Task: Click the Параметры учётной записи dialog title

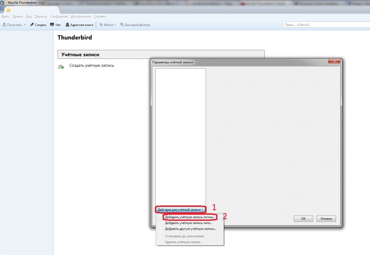Action: pyautogui.click(x=172, y=62)
